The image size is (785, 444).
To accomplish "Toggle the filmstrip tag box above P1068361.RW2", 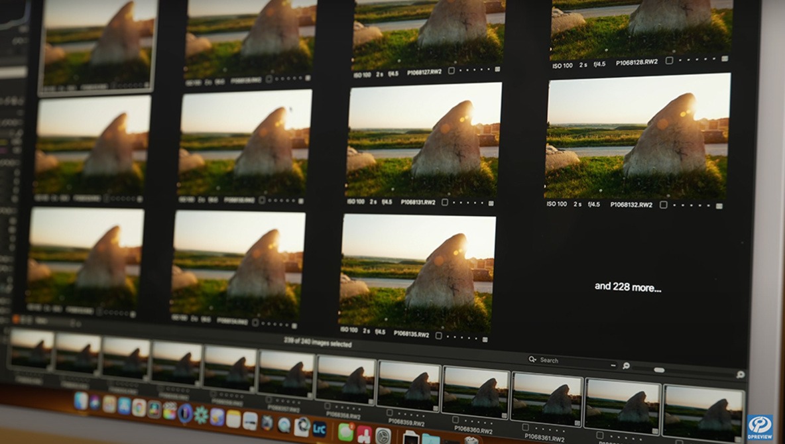I will 525,427.
